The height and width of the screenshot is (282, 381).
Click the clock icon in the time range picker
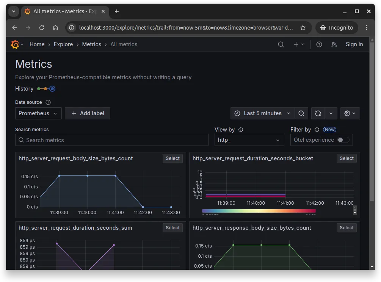tap(237, 113)
